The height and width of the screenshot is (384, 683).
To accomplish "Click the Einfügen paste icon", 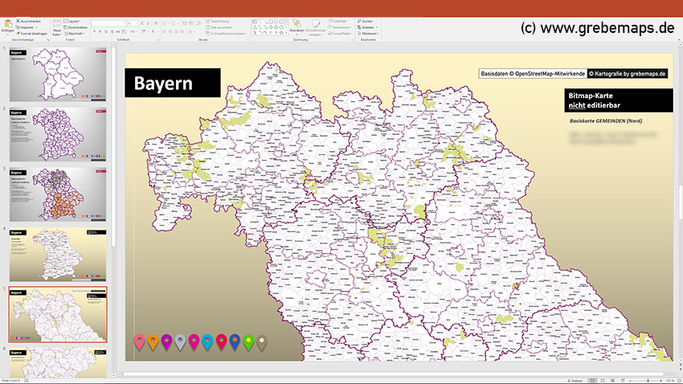I will (8, 24).
